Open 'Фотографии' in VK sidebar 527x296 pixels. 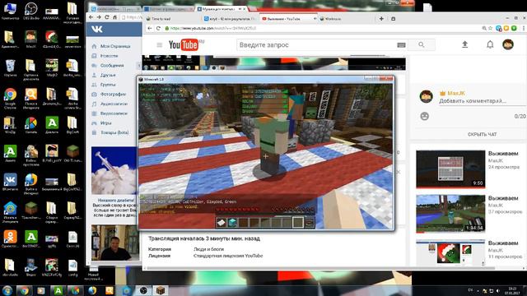[114, 95]
